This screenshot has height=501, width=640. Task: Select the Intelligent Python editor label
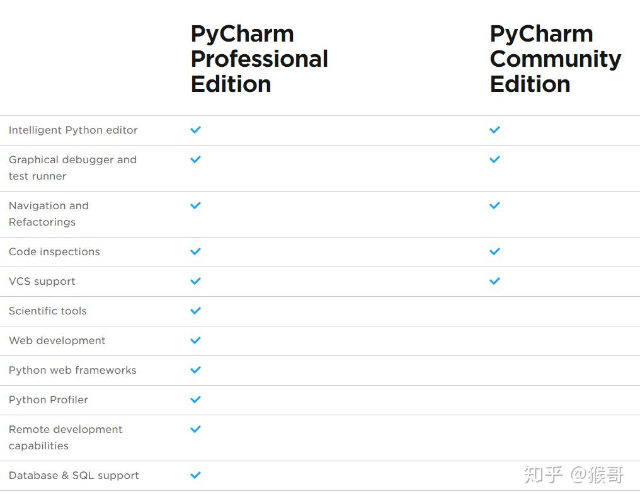click(73, 130)
